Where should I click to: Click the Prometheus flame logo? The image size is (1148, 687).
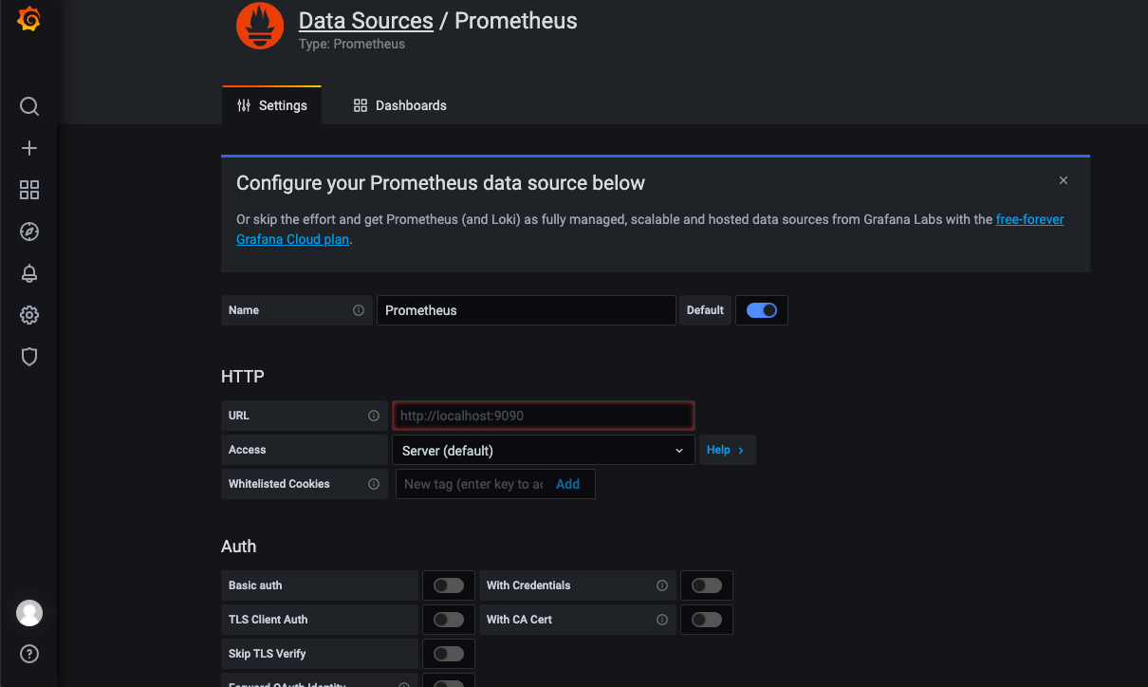click(x=260, y=26)
